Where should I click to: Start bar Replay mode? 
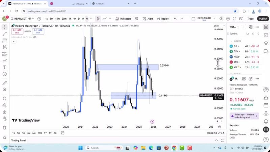pos(163,19)
